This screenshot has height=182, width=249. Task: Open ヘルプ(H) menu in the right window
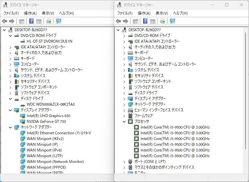[180, 13]
